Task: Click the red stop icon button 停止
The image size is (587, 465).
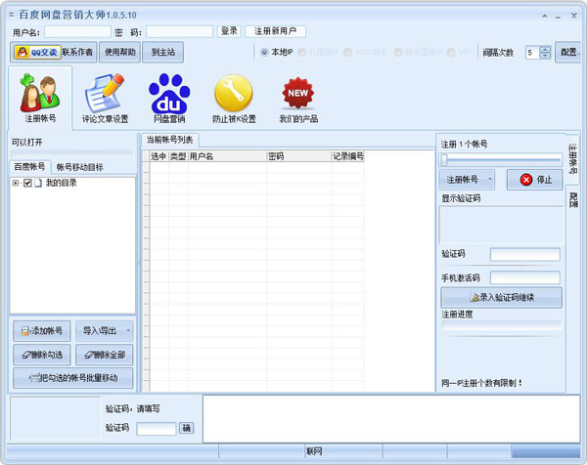Action: 535,180
